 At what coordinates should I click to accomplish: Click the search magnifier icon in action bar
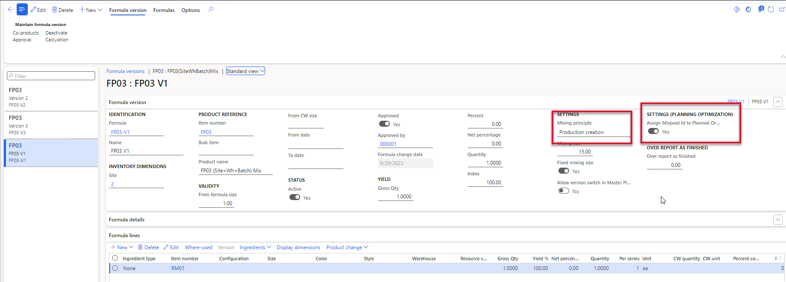coord(210,9)
